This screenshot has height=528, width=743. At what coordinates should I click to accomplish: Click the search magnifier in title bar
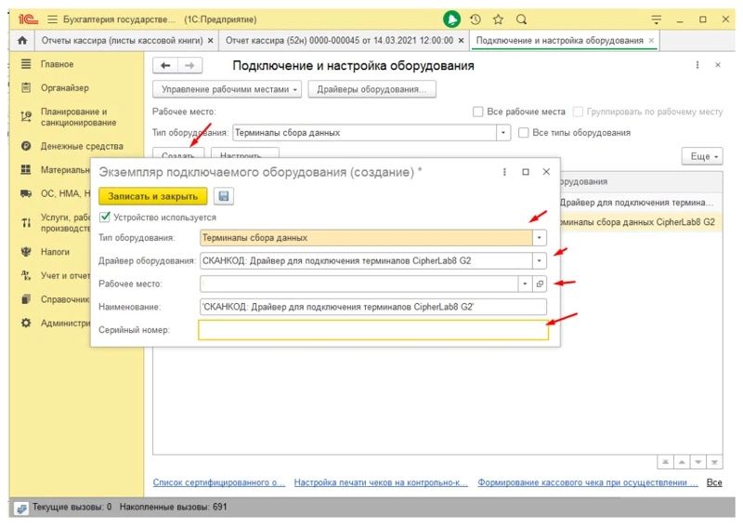pos(521,19)
